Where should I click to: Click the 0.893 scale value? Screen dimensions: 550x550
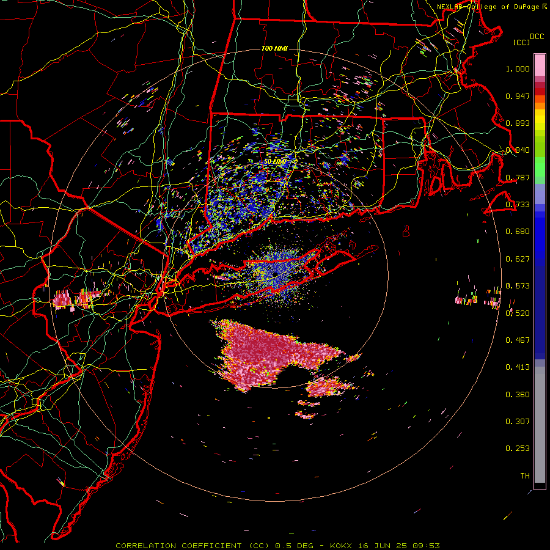tap(518, 123)
